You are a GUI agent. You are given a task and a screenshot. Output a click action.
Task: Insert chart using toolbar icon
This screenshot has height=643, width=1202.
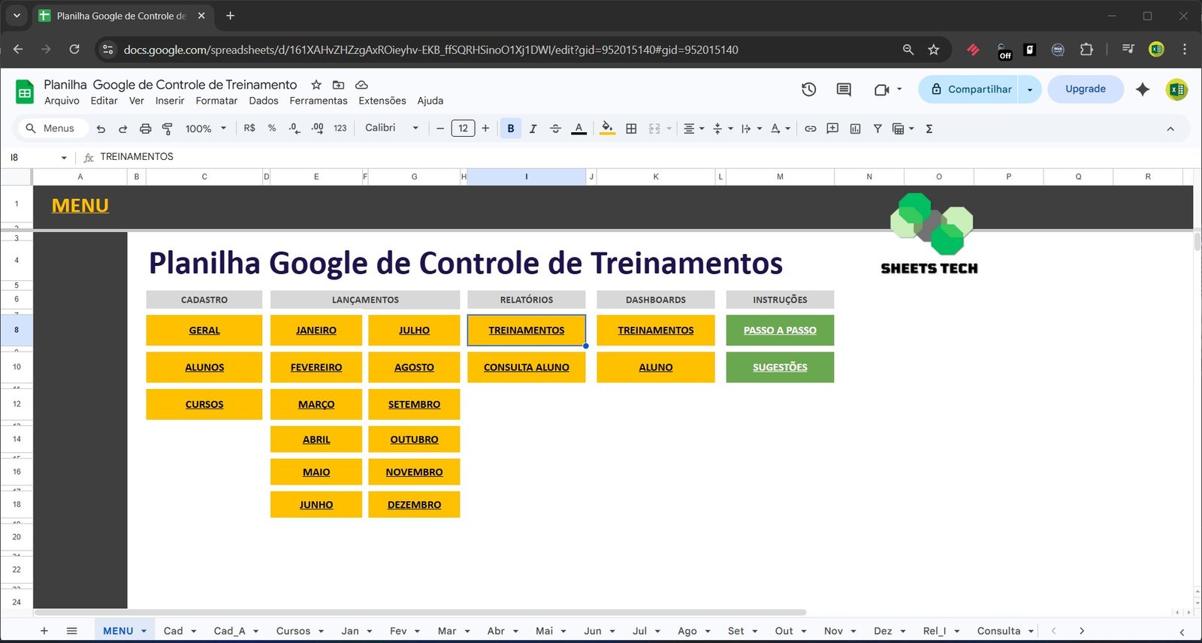(x=855, y=128)
